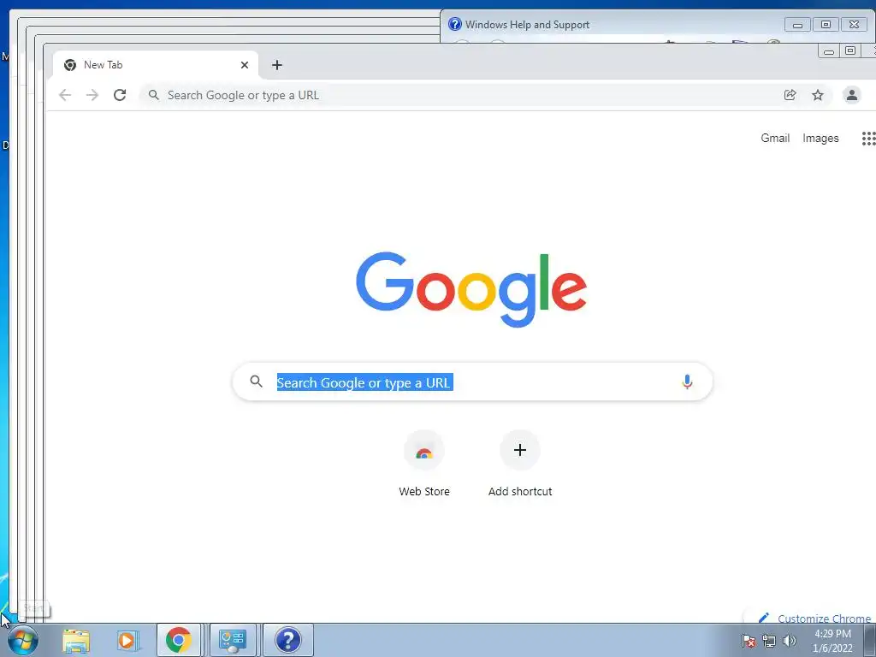Click the Chrome forward arrow
The width and height of the screenshot is (876, 657).
(x=92, y=95)
